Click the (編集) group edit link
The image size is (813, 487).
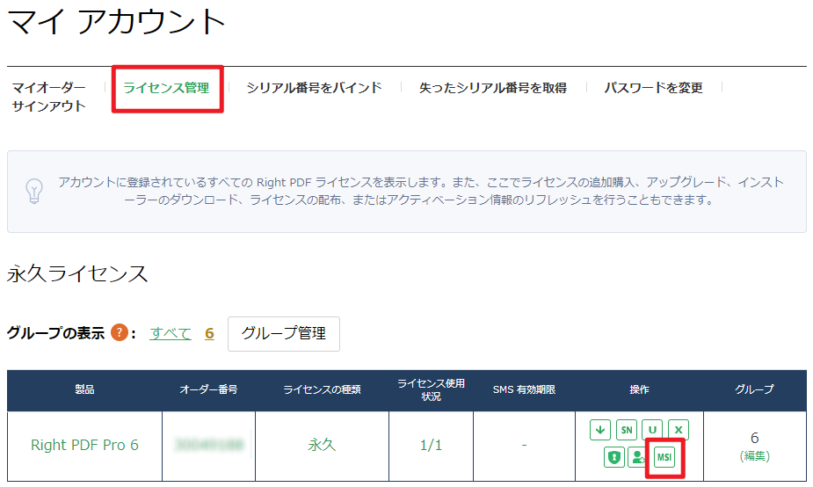click(754, 456)
